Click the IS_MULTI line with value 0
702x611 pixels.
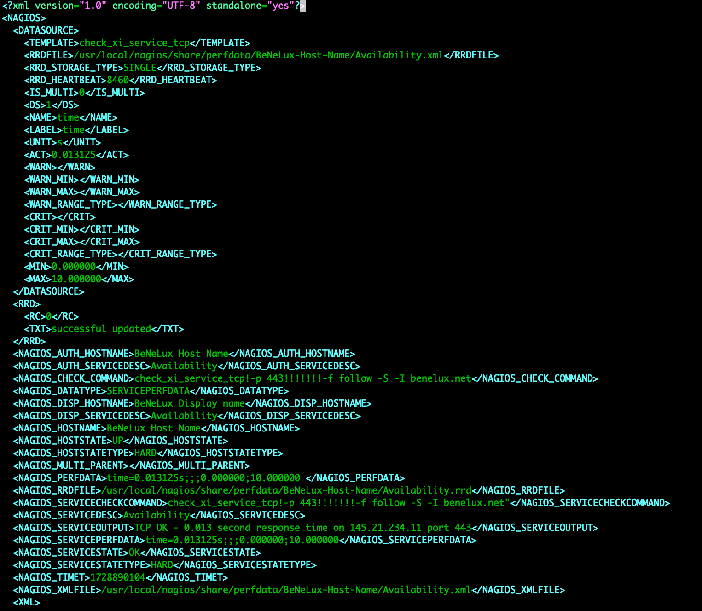[x=85, y=93]
